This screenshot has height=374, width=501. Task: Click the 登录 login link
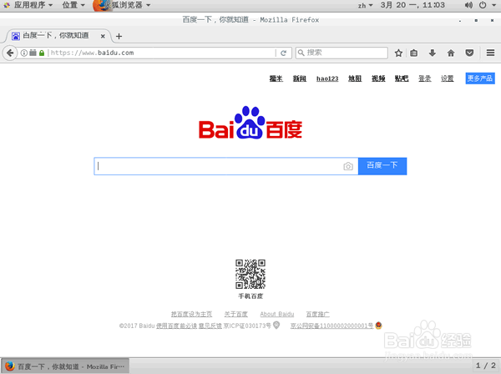tap(425, 78)
